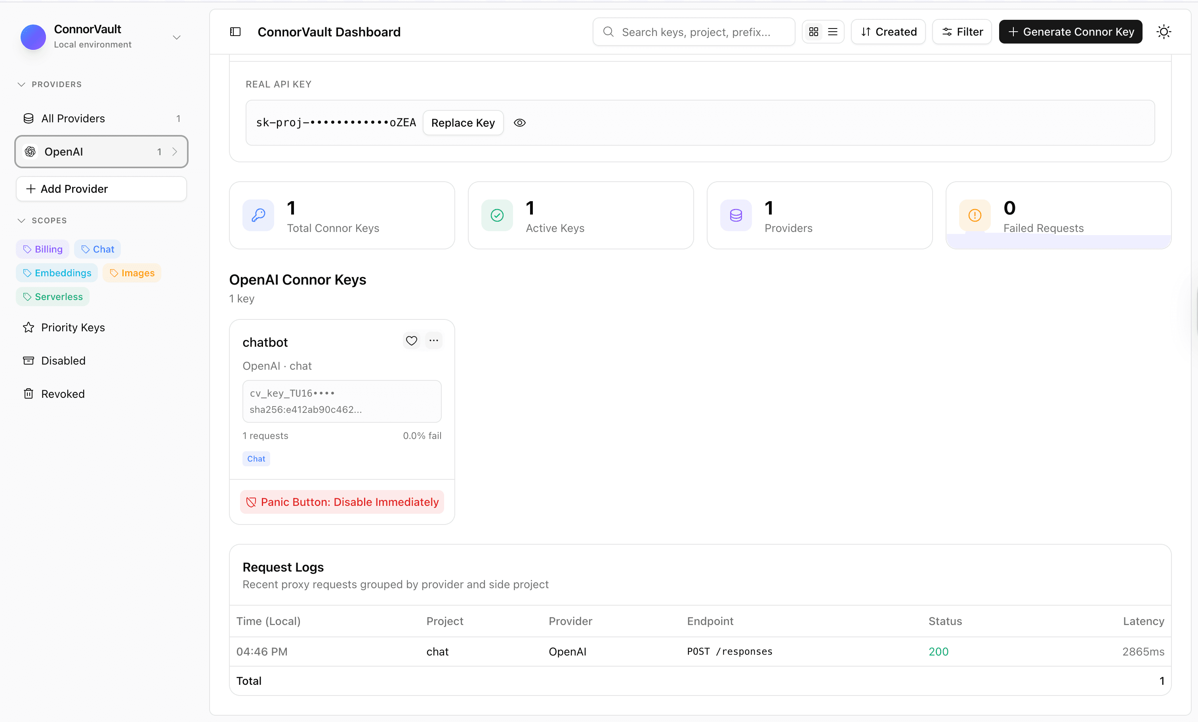Toggle the sidebar panel icon
This screenshot has width=1198, height=722.
(235, 32)
